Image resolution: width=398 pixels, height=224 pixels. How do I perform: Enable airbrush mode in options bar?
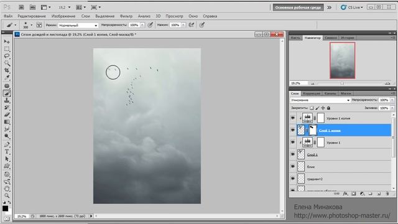(192, 25)
